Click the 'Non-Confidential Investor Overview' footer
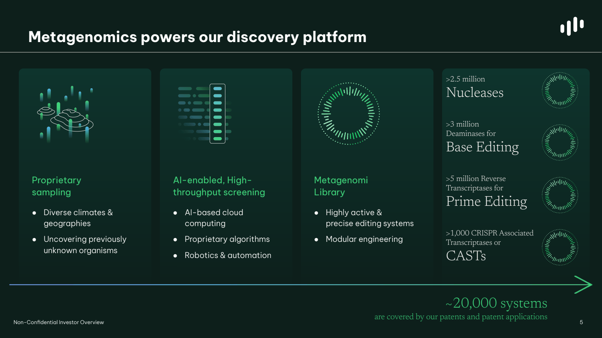This screenshot has height=338, width=602. coord(59,322)
